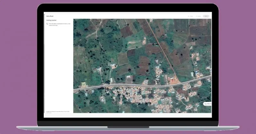Image resolution: width=256 pixels, height=134 pixels.
Task: Select the Add a Road panel title
Action: (50, 16)
